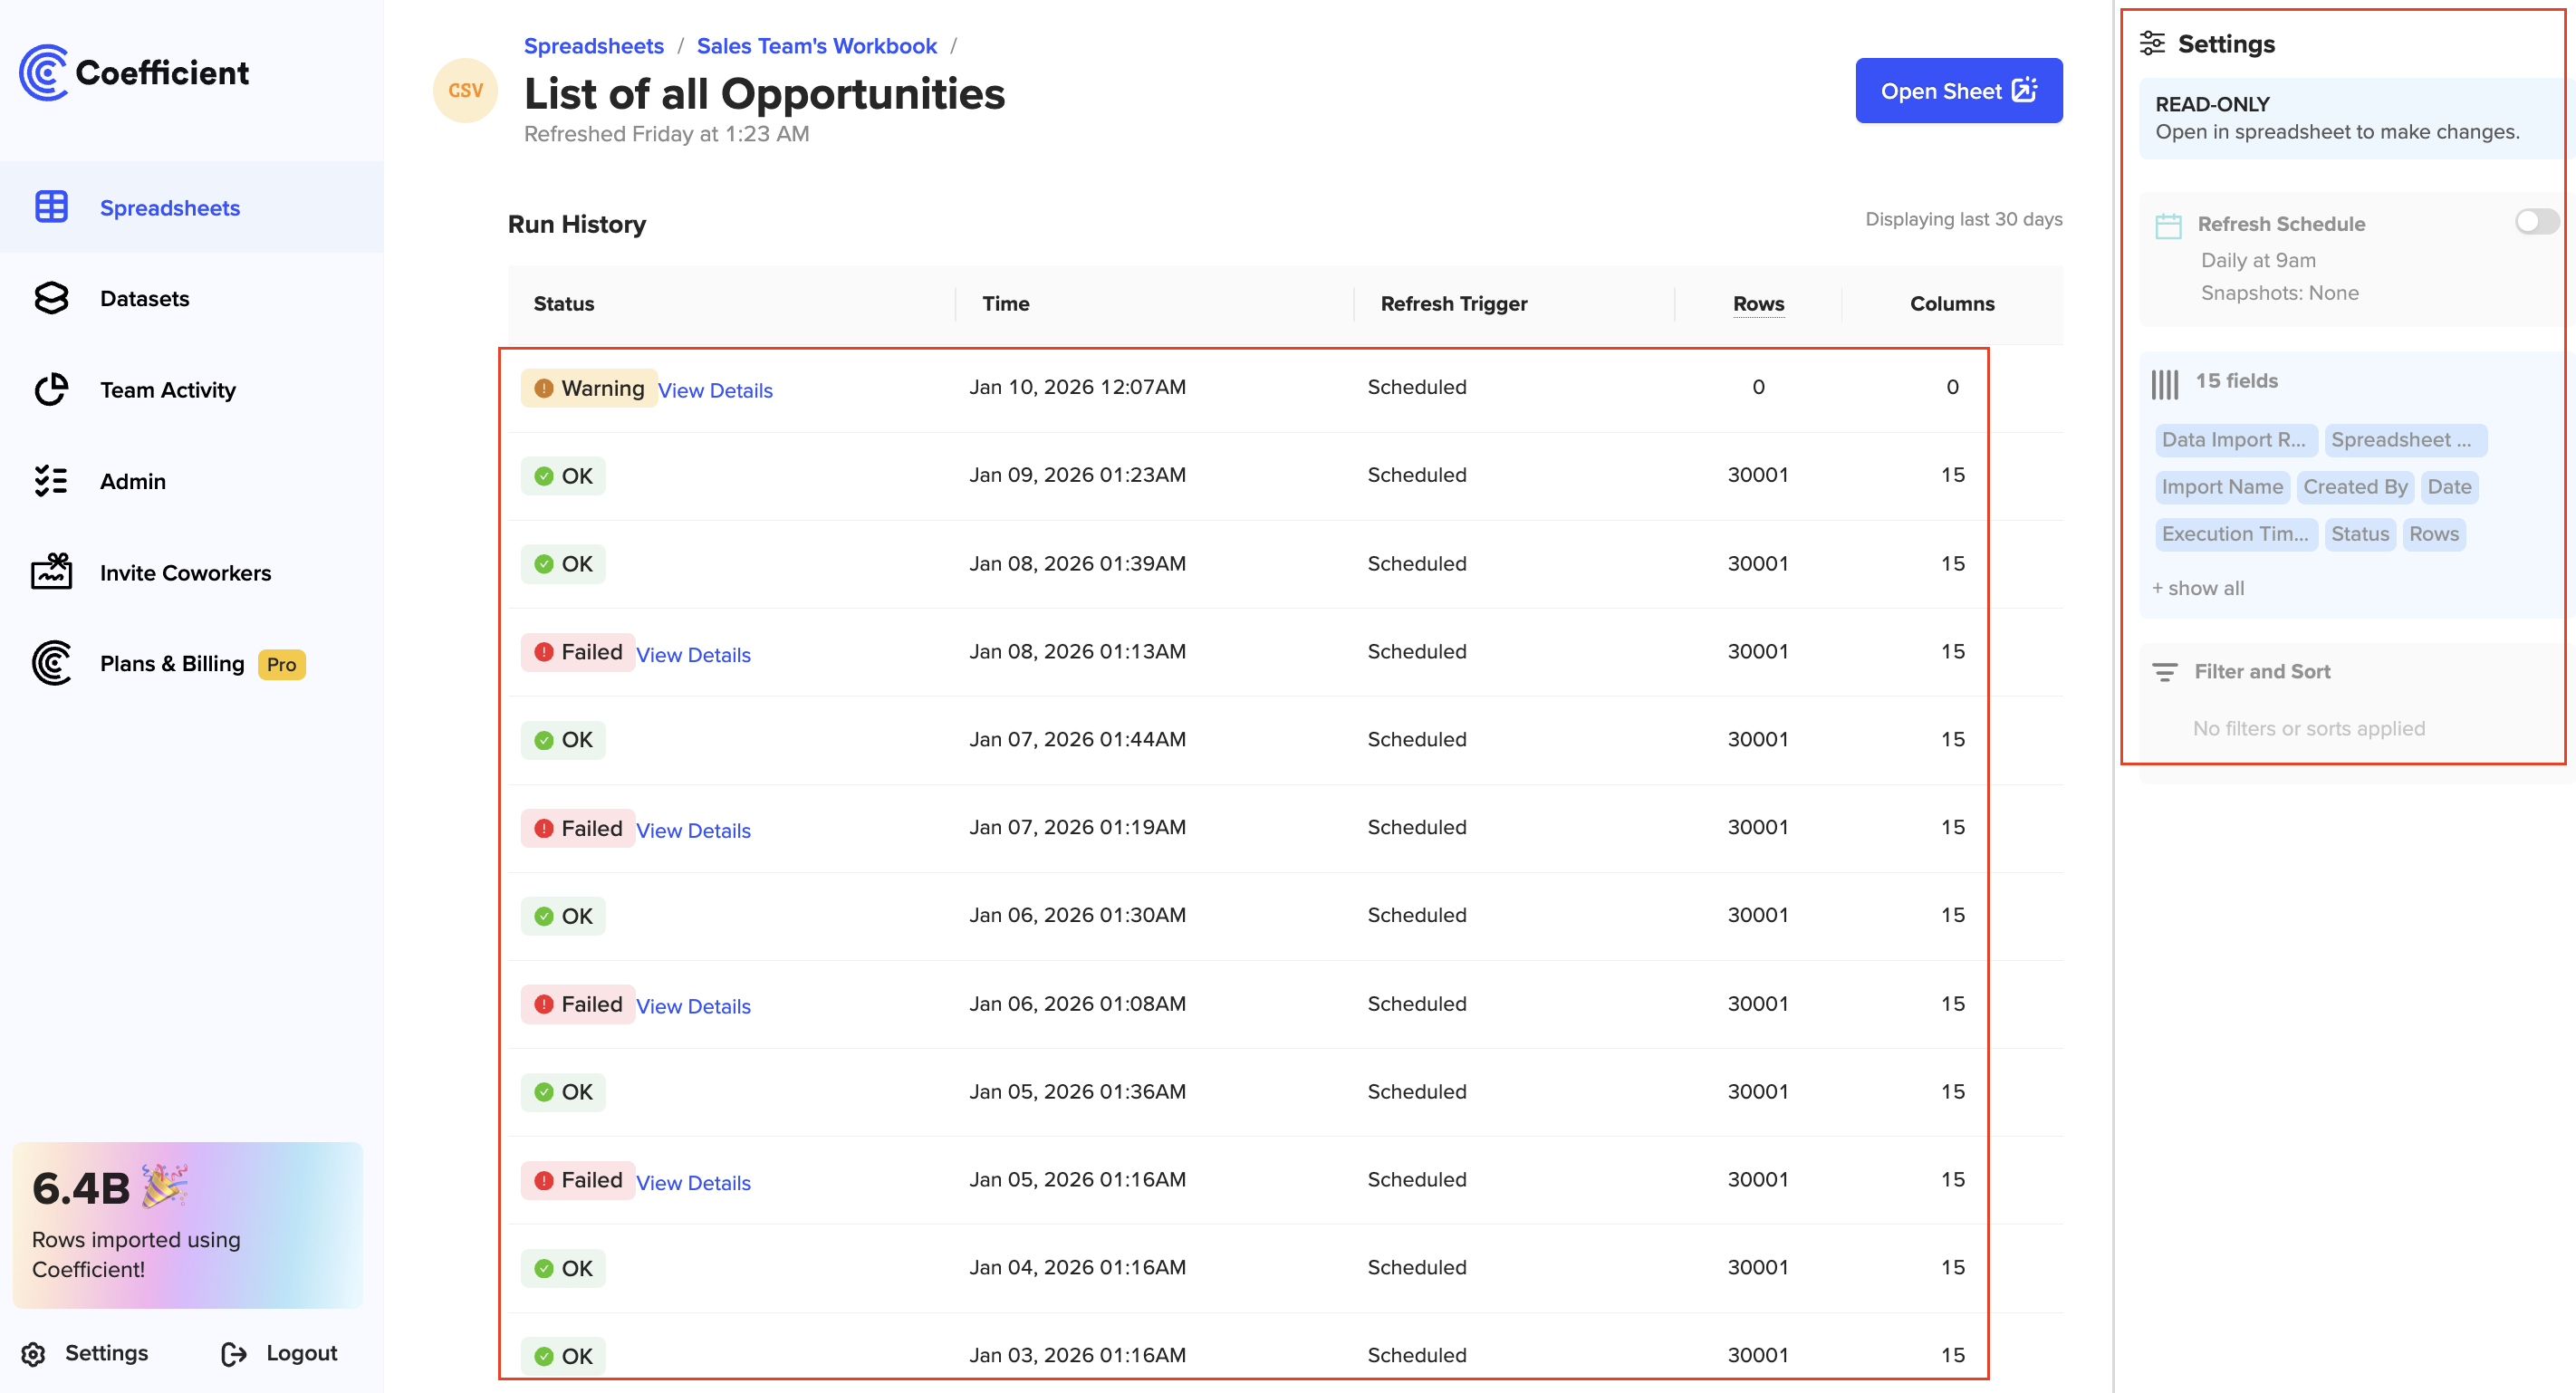2576x1393 pixels.
Task: Click the Settings gear icon at bottom
Action: coord(34,1353)
